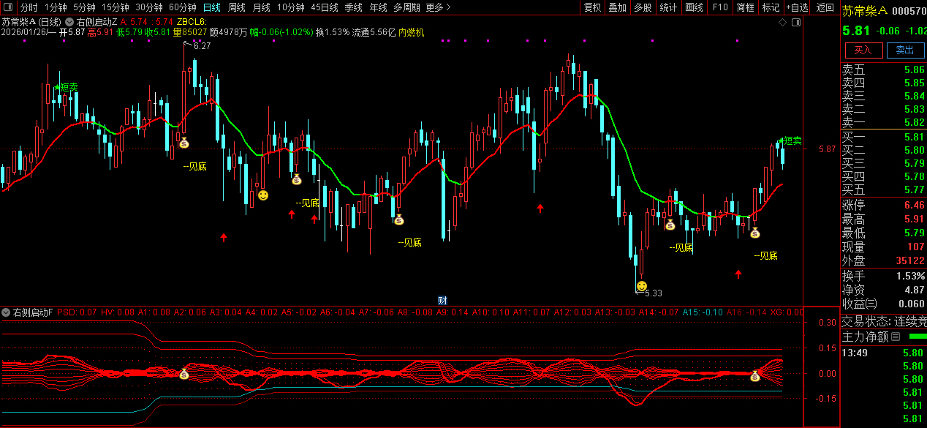927x428 pixels.
Task: Open the 统计 statistics tool
Action: (668, 7)
